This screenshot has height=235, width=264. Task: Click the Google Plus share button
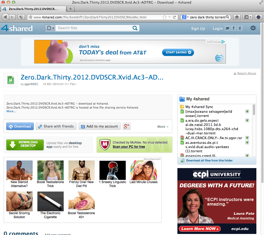(x=127, y=126)
